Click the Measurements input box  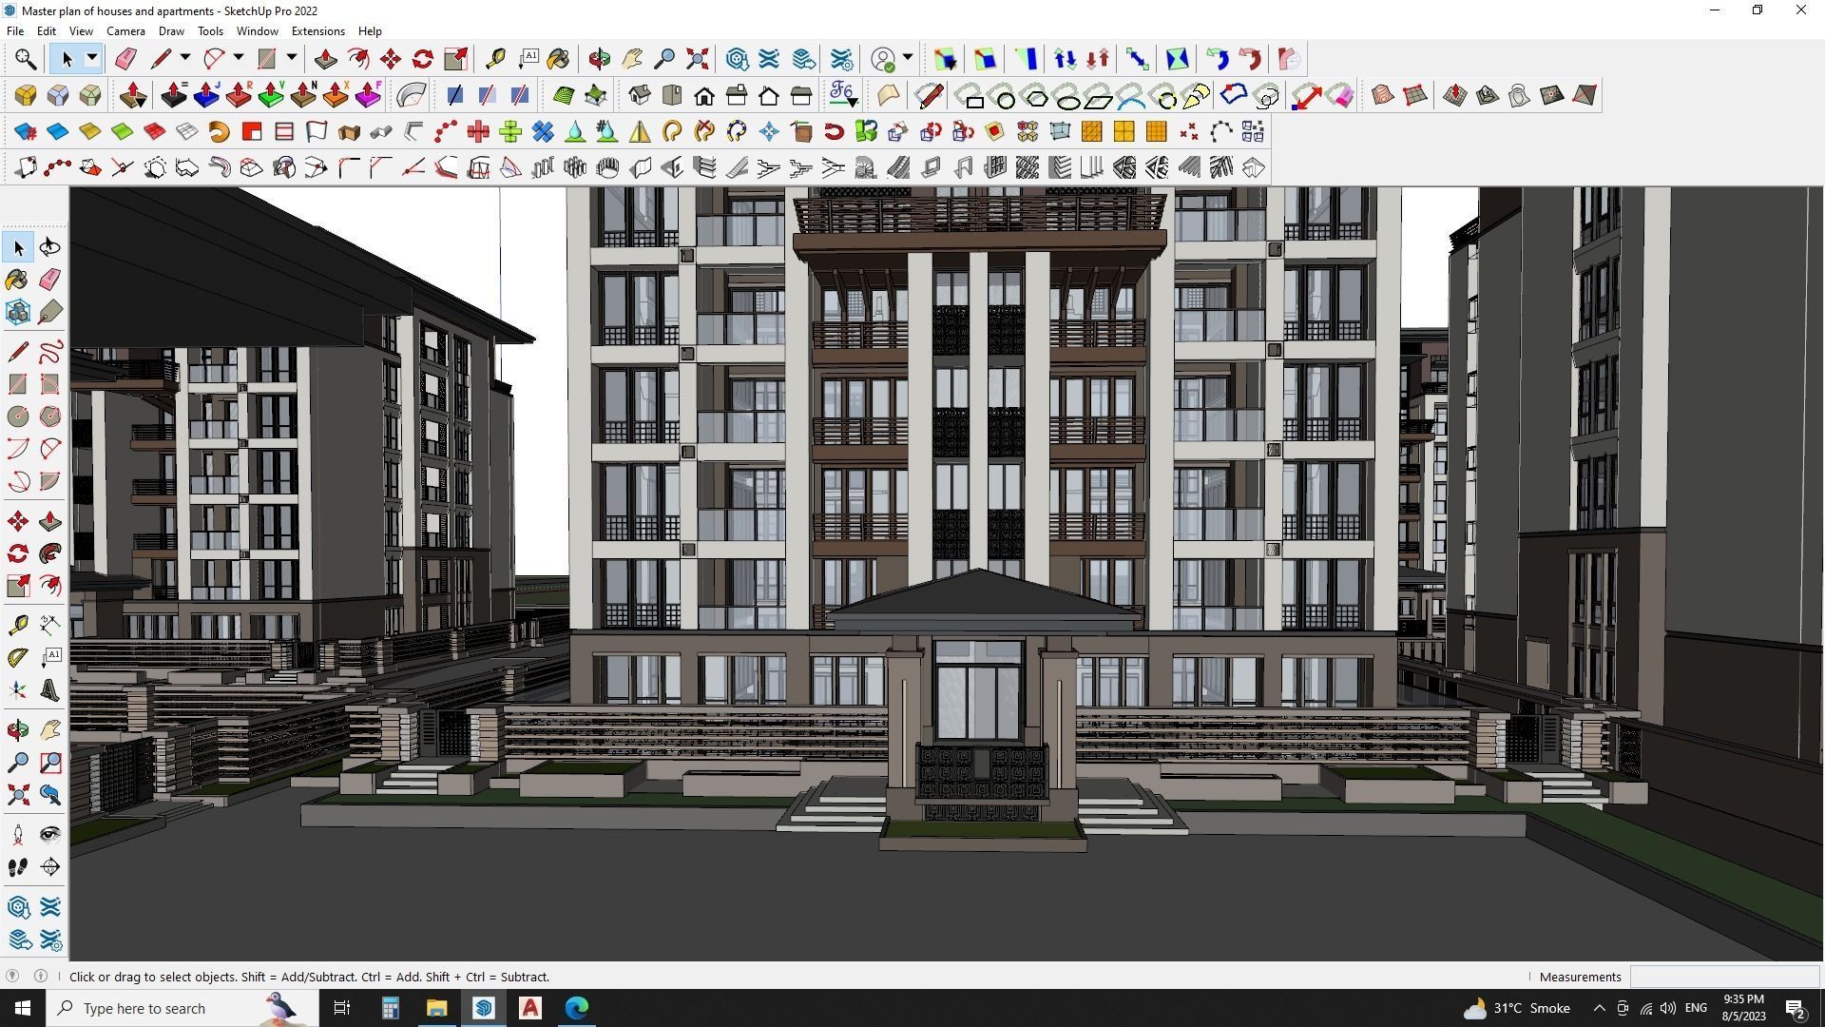pos(1724,977)
